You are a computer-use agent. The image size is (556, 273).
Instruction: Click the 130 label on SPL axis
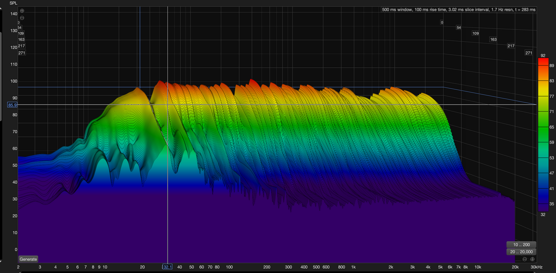click(x=13, y=31)
